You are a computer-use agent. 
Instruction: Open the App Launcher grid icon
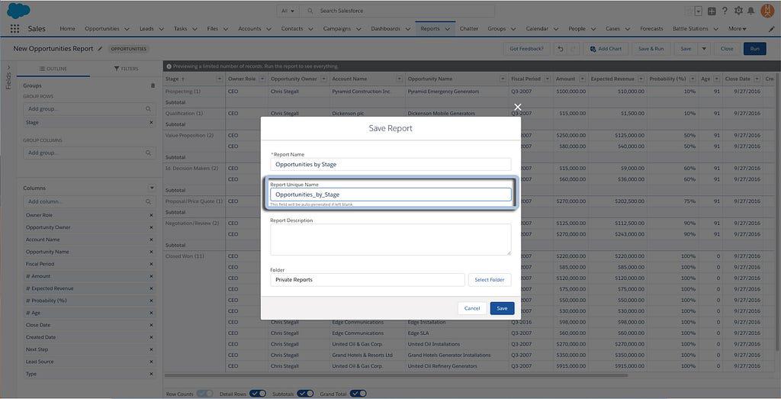(x=14, y=29)
